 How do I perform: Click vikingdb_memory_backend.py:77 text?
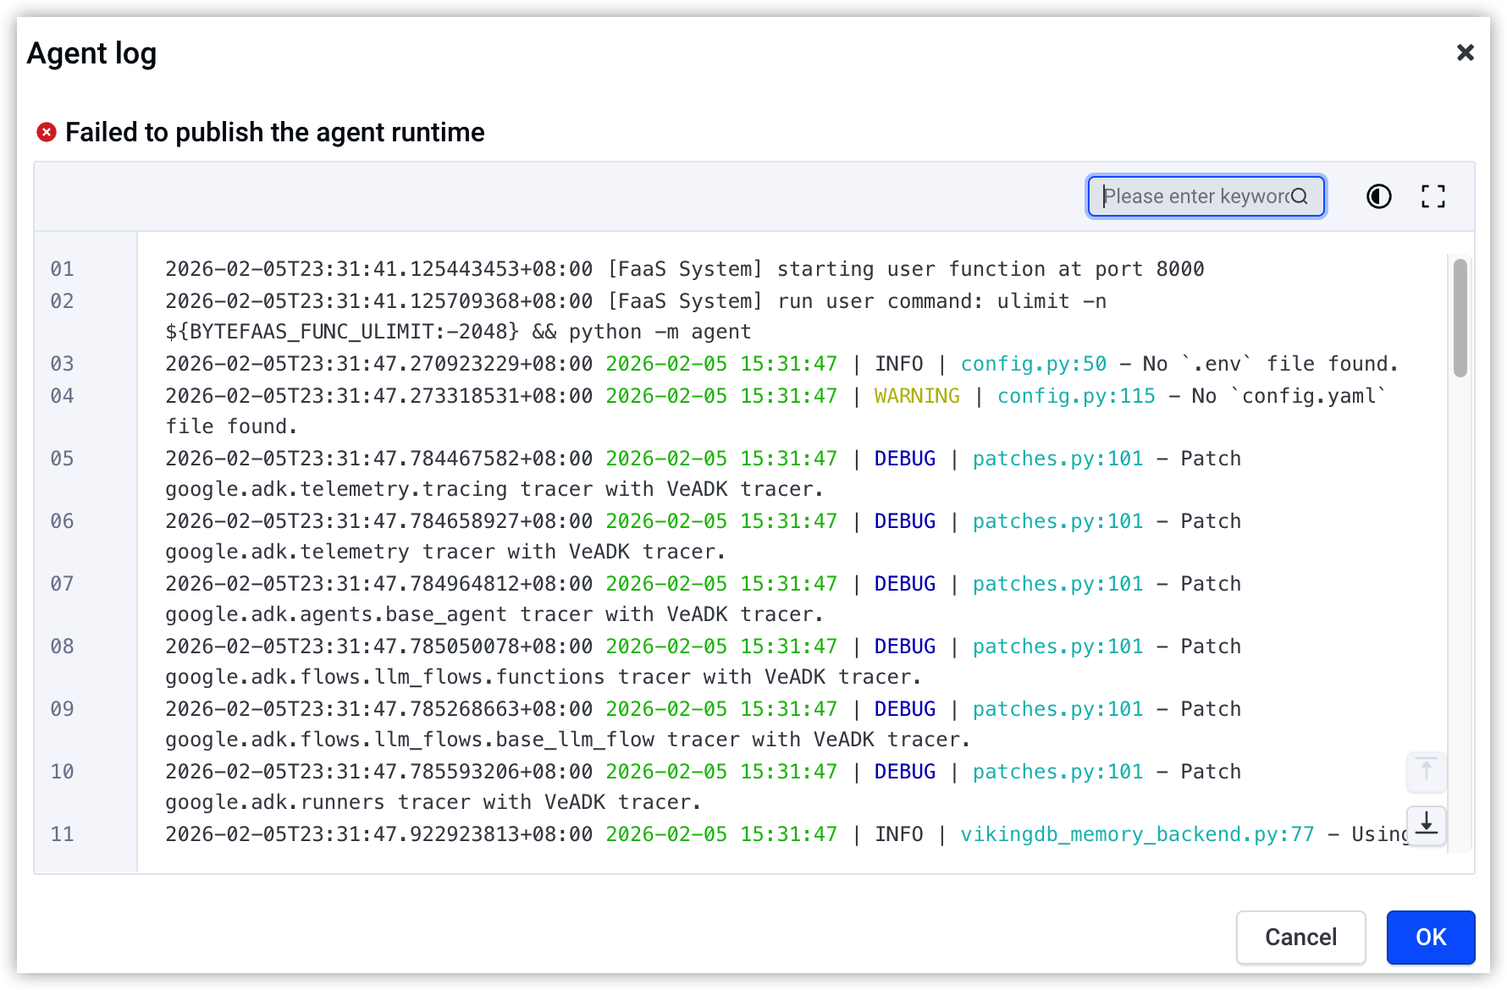click(x=1137, y=834)
